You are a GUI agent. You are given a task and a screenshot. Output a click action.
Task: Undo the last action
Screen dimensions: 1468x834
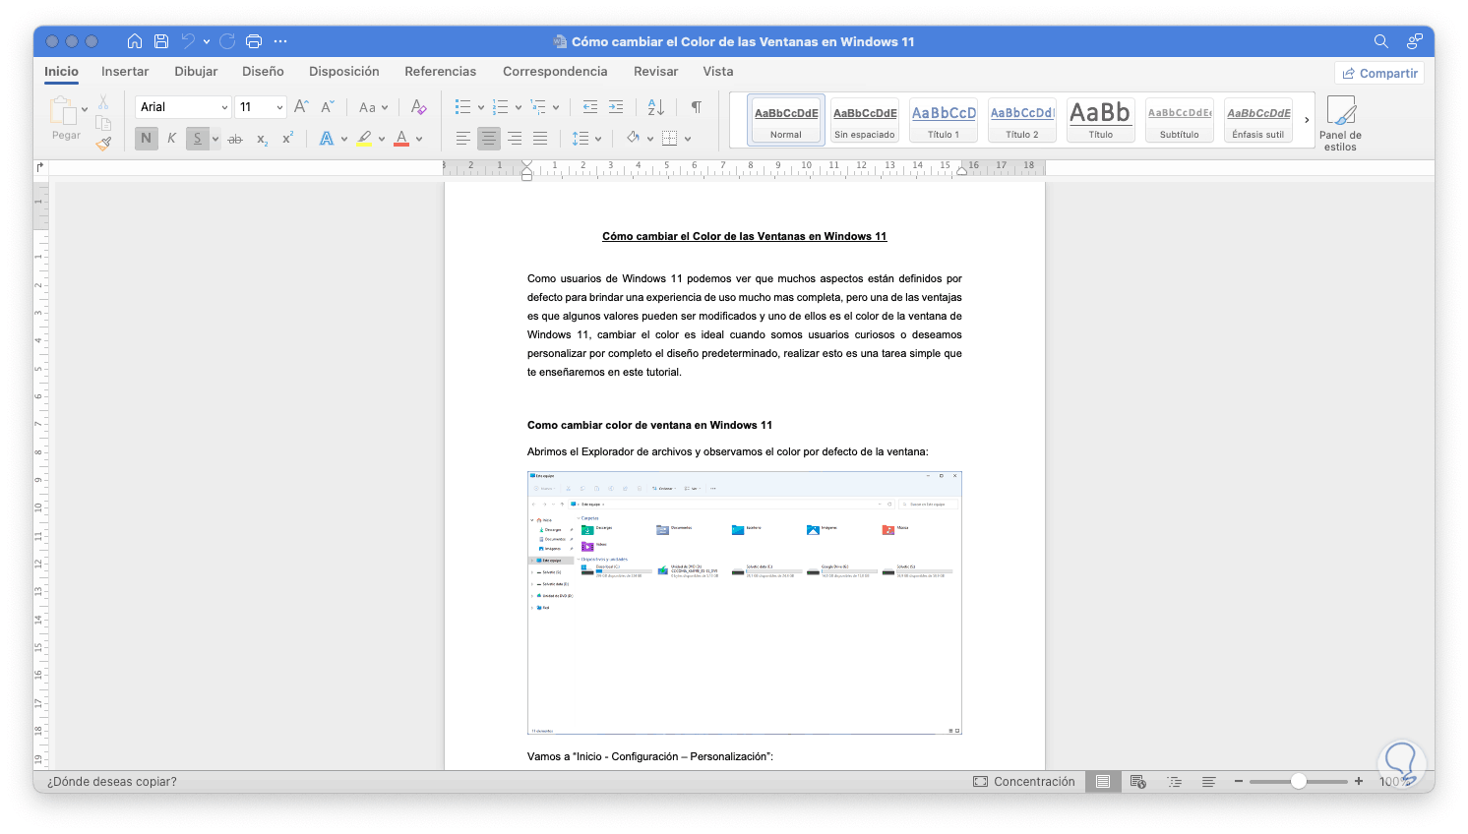point(188,41)
